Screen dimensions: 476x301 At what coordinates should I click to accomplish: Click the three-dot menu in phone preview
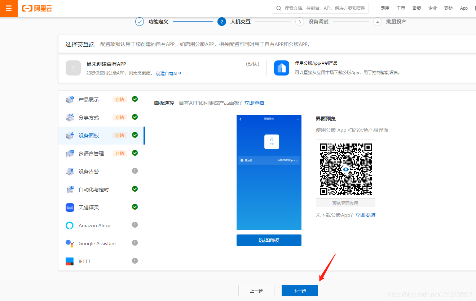[297, 119]
